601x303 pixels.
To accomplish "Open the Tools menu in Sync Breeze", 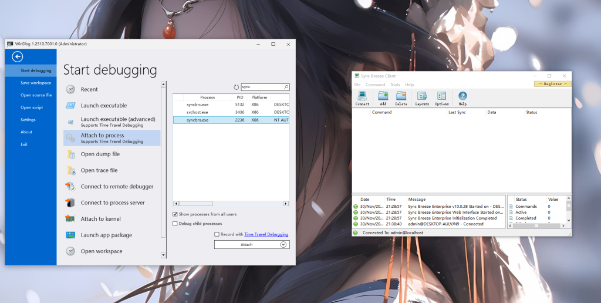I will [x=395, y=85].
